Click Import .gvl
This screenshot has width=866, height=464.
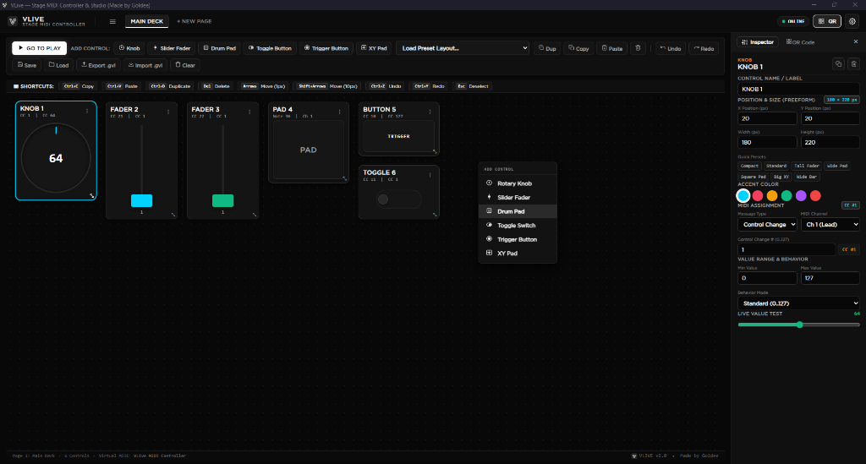(x=145, y=64)
